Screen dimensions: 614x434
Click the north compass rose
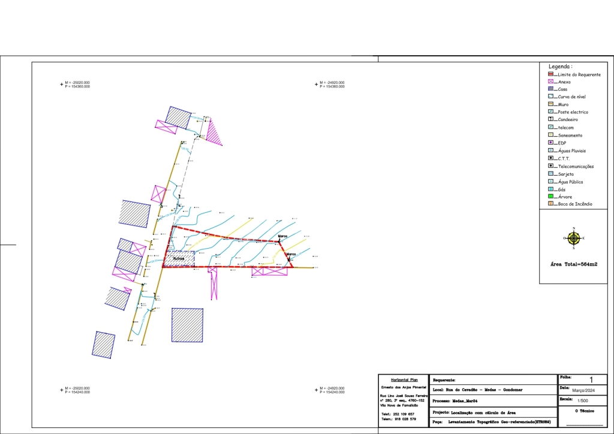point(574,238)
